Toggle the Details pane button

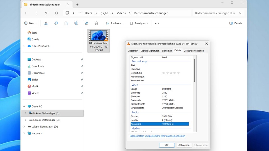pos(236,23)
